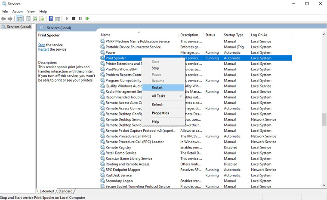This screenshot has width=327, height=200.
Task: Select the Print Spooler service row
Action: tap(196, 58)
